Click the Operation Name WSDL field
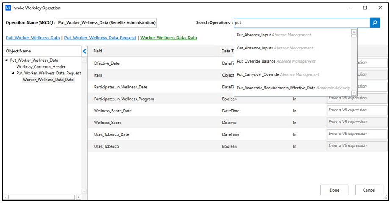 [x=106, y=23]
